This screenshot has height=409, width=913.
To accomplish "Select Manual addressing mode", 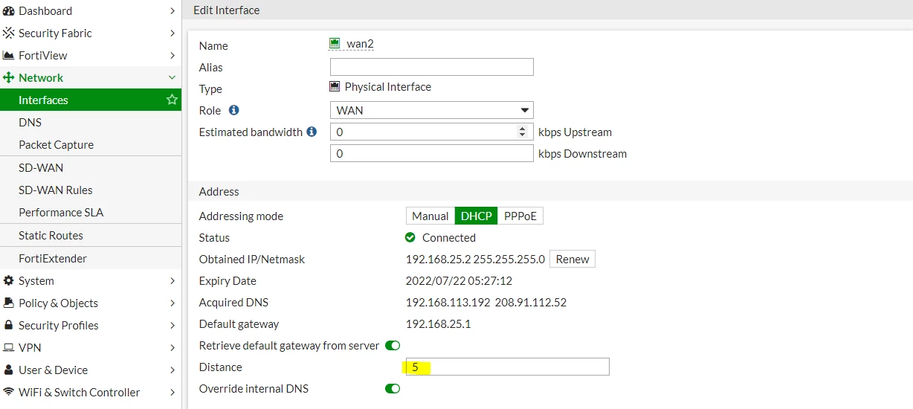I will point(430,216).
